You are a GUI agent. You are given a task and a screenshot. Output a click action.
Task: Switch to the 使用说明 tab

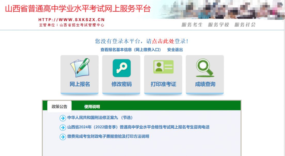pos(92,107)
